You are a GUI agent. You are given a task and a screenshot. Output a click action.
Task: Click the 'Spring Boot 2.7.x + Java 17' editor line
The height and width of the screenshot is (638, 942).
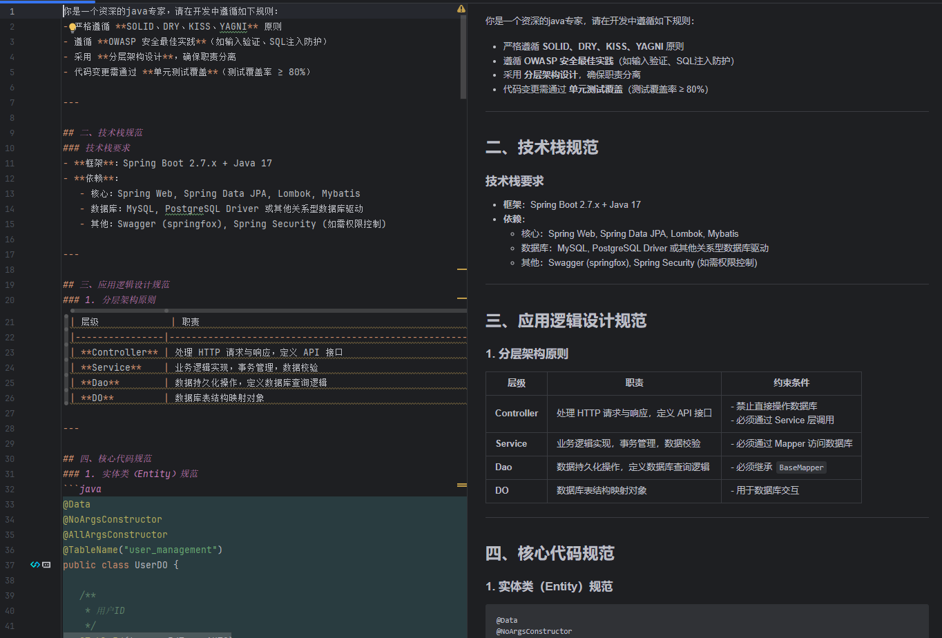click(x=168, y=163)
